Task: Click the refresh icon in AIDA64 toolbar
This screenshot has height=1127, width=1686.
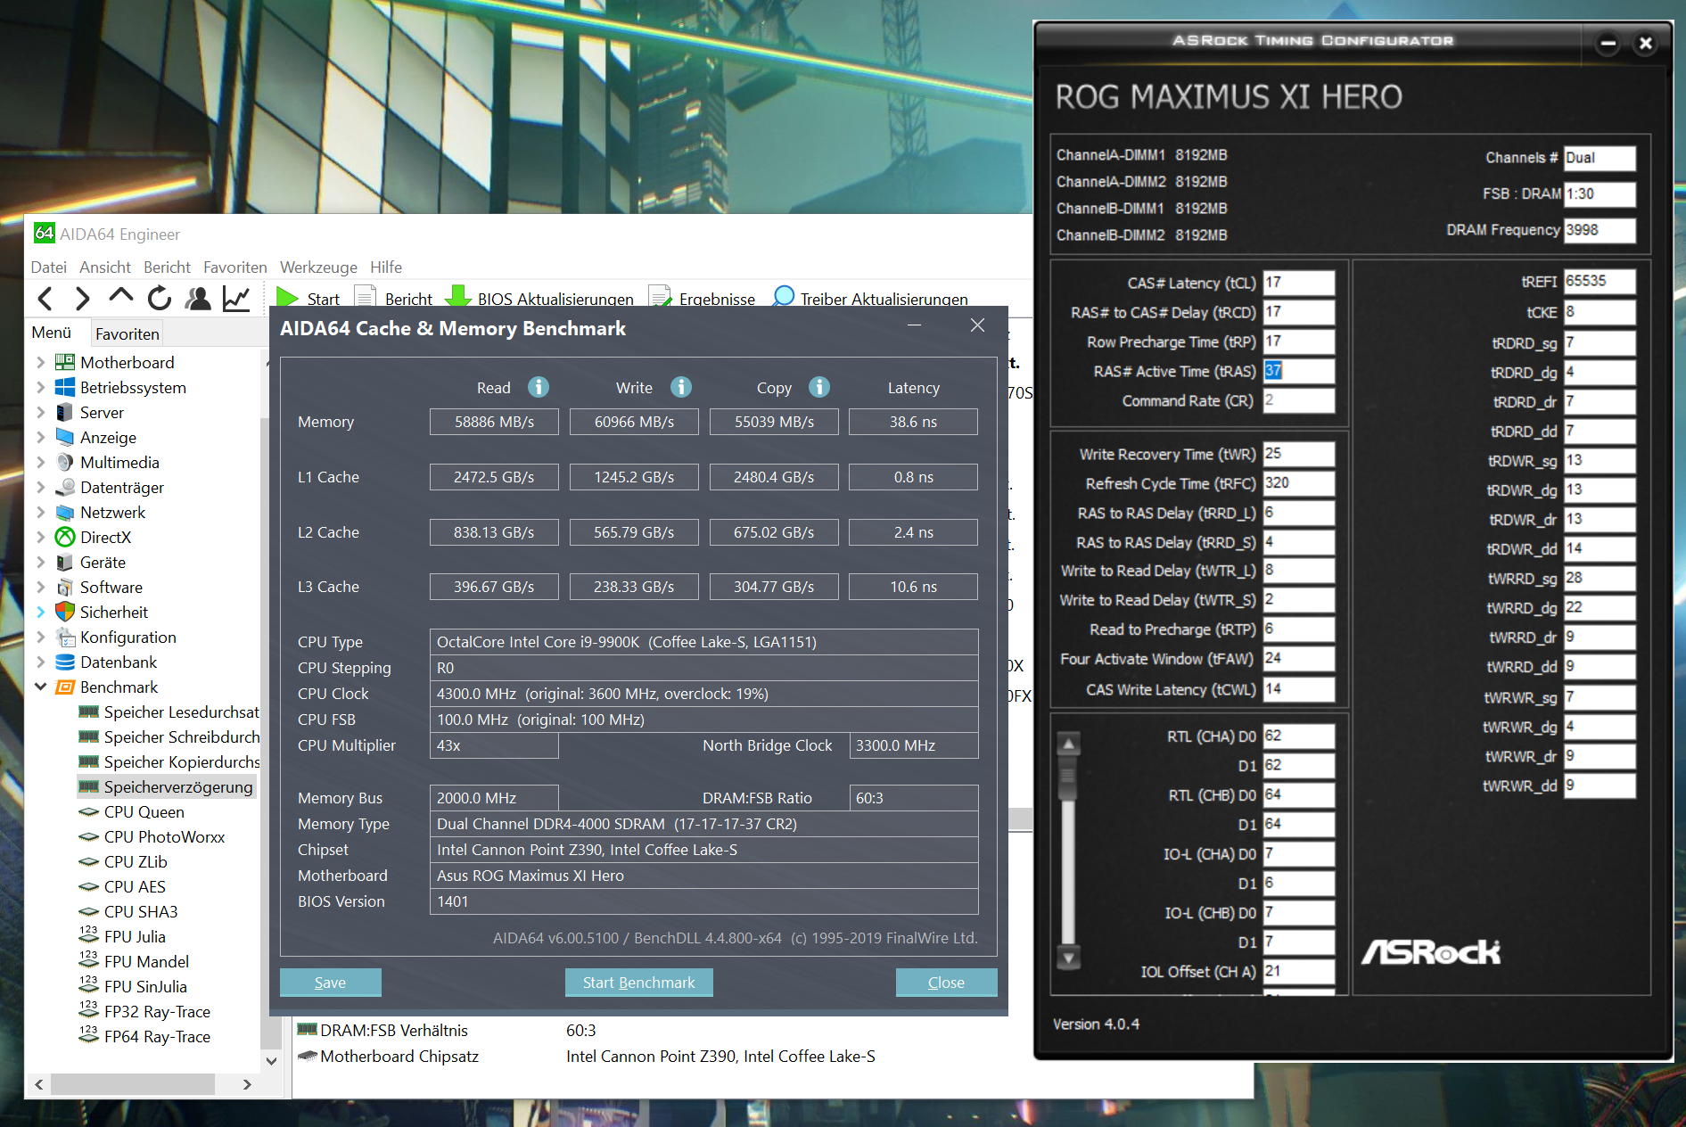Action: (160, 298)
